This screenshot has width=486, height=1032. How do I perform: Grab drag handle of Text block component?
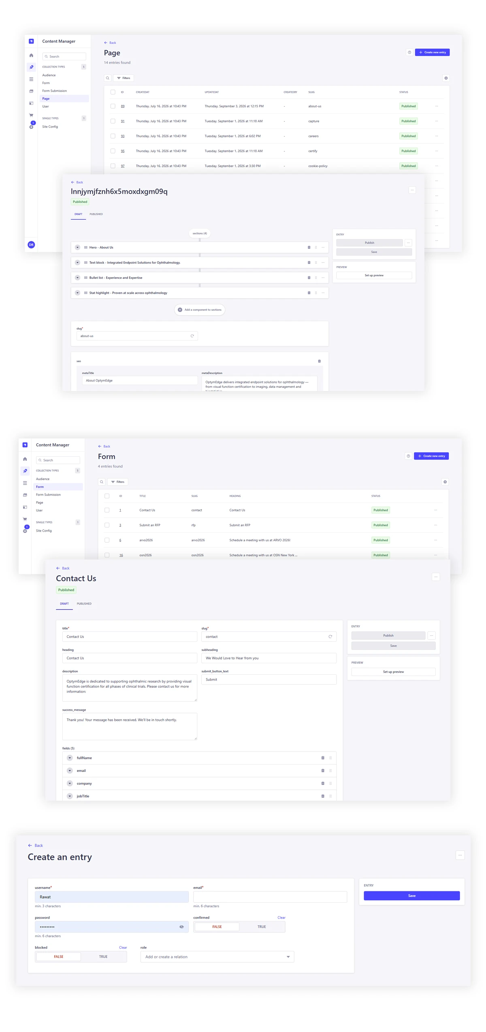(x=316, y=263)
